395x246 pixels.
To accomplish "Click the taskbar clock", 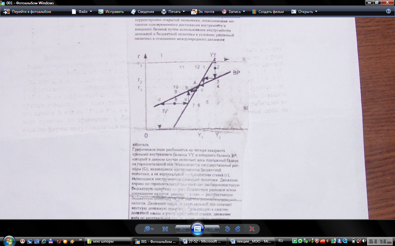I will 380,241.
